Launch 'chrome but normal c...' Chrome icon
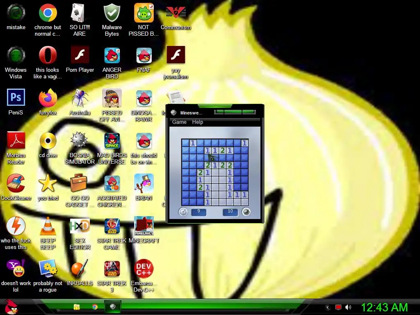This screenshot has width=420, height=315. point(48,13)
